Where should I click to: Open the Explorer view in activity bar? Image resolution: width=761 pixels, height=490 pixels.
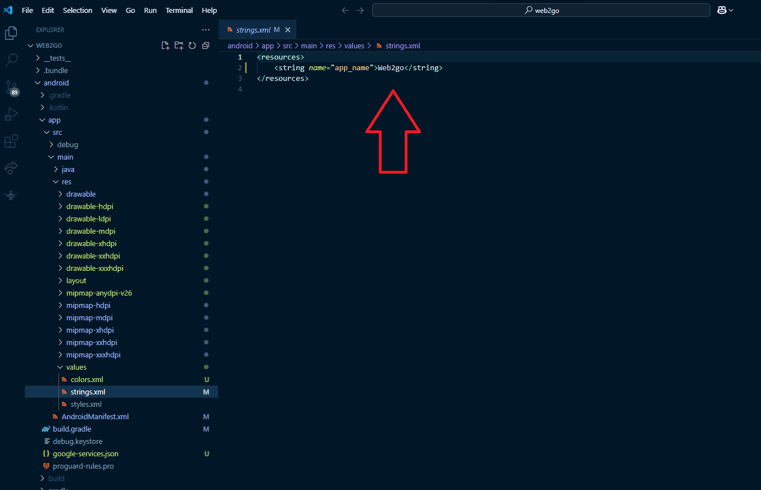11,33
